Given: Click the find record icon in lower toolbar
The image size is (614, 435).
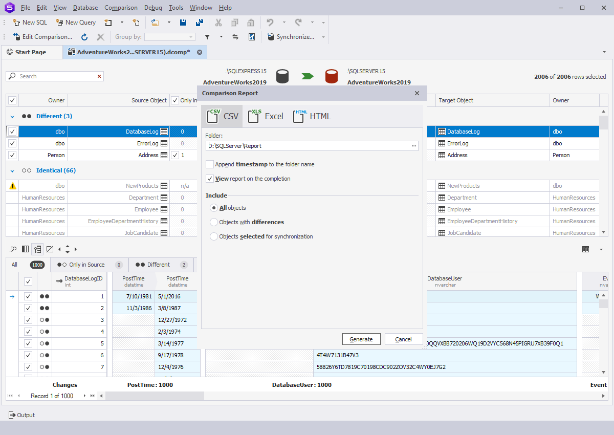Looking at the screenshot, I should [13, 249].
